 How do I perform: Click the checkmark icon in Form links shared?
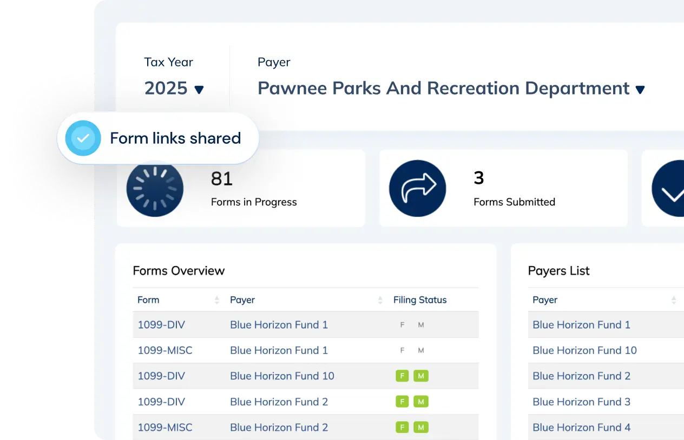[x=83, y=138]
